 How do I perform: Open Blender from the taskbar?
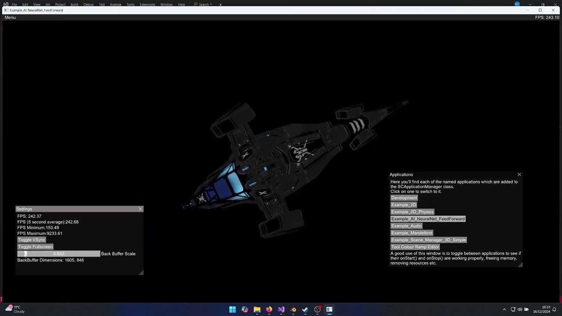[x=293, y=309]
